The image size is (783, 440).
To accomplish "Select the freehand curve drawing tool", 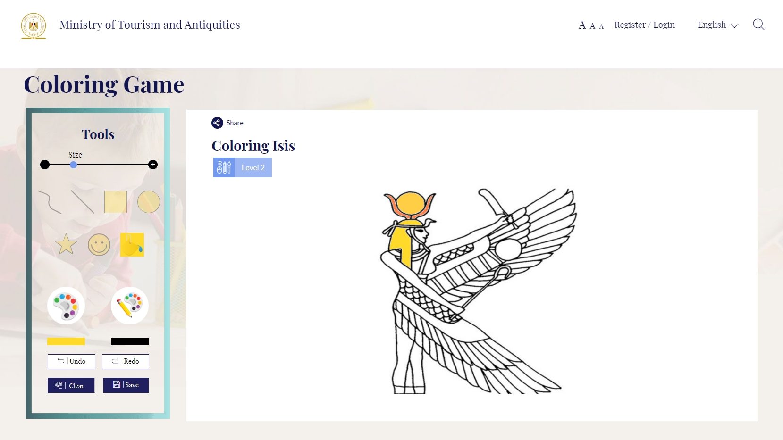I will click(50, 202).
